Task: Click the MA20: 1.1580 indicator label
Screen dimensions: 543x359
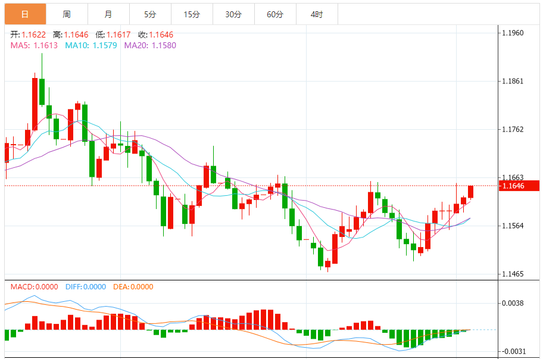Action: [150, 45]
